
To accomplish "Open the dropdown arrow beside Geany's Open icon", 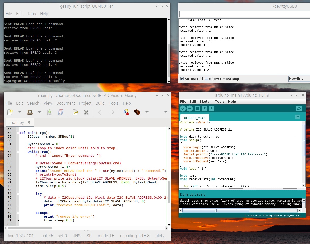I will pyautogui.click(x=39, y=112).
